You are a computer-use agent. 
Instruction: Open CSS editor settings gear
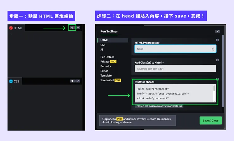72,81
